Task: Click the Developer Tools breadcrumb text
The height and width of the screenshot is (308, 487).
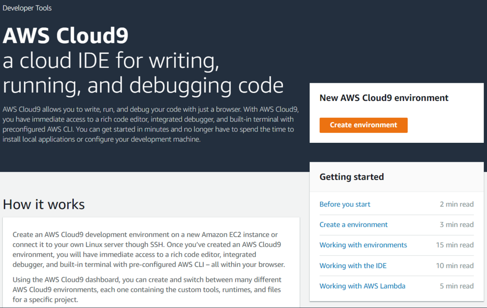Action: [27, 8]
